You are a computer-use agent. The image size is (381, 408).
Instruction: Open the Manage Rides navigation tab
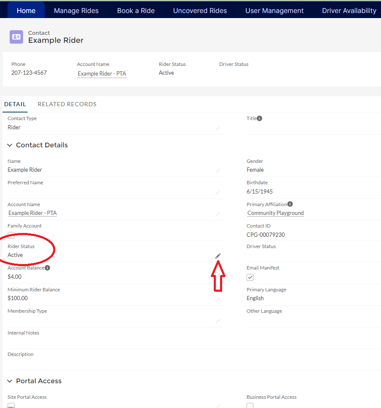point(76,10)
